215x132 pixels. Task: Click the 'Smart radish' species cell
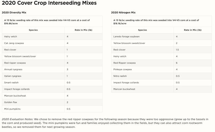(x=11, y=83)
